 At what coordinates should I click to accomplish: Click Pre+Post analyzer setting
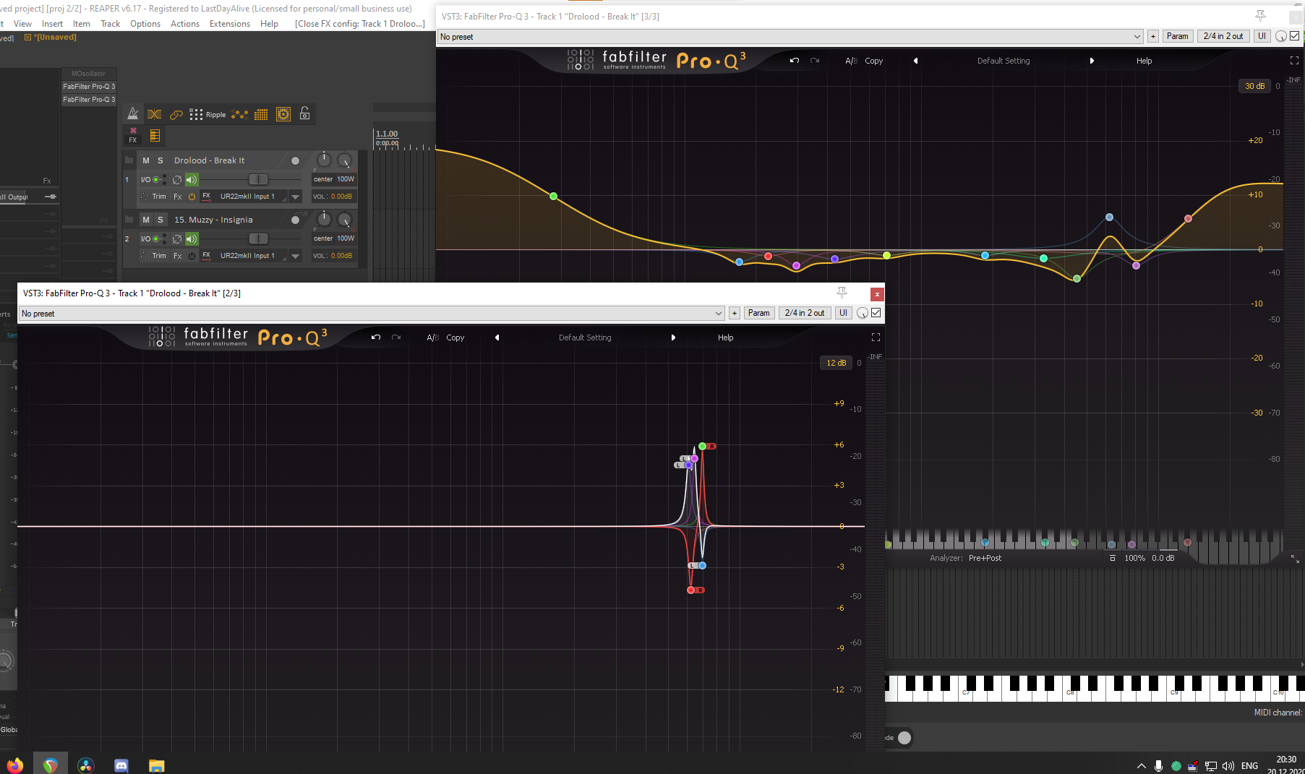coord(985,558)
